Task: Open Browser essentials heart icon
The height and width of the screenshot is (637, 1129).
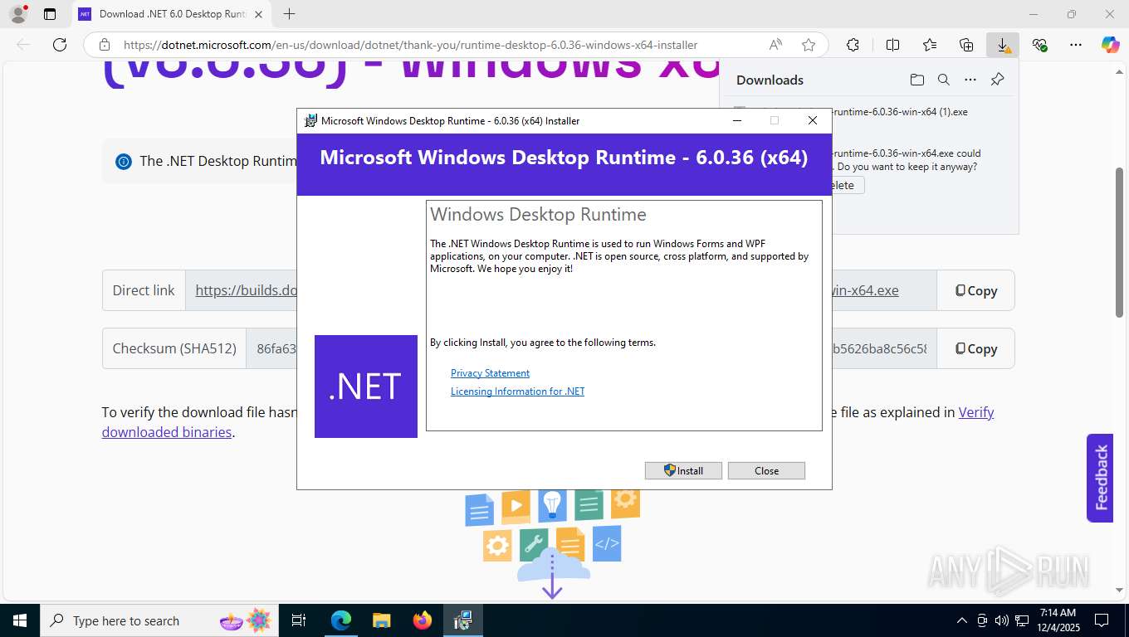Action: point(1039,45)
